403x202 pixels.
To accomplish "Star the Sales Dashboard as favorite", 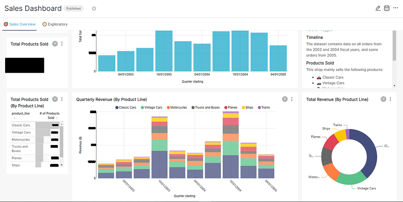I will click(94, 8).
